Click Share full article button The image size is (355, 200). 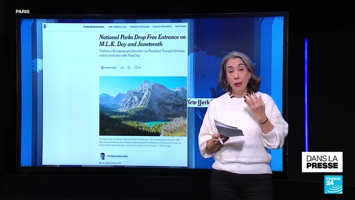click(109, 68)
